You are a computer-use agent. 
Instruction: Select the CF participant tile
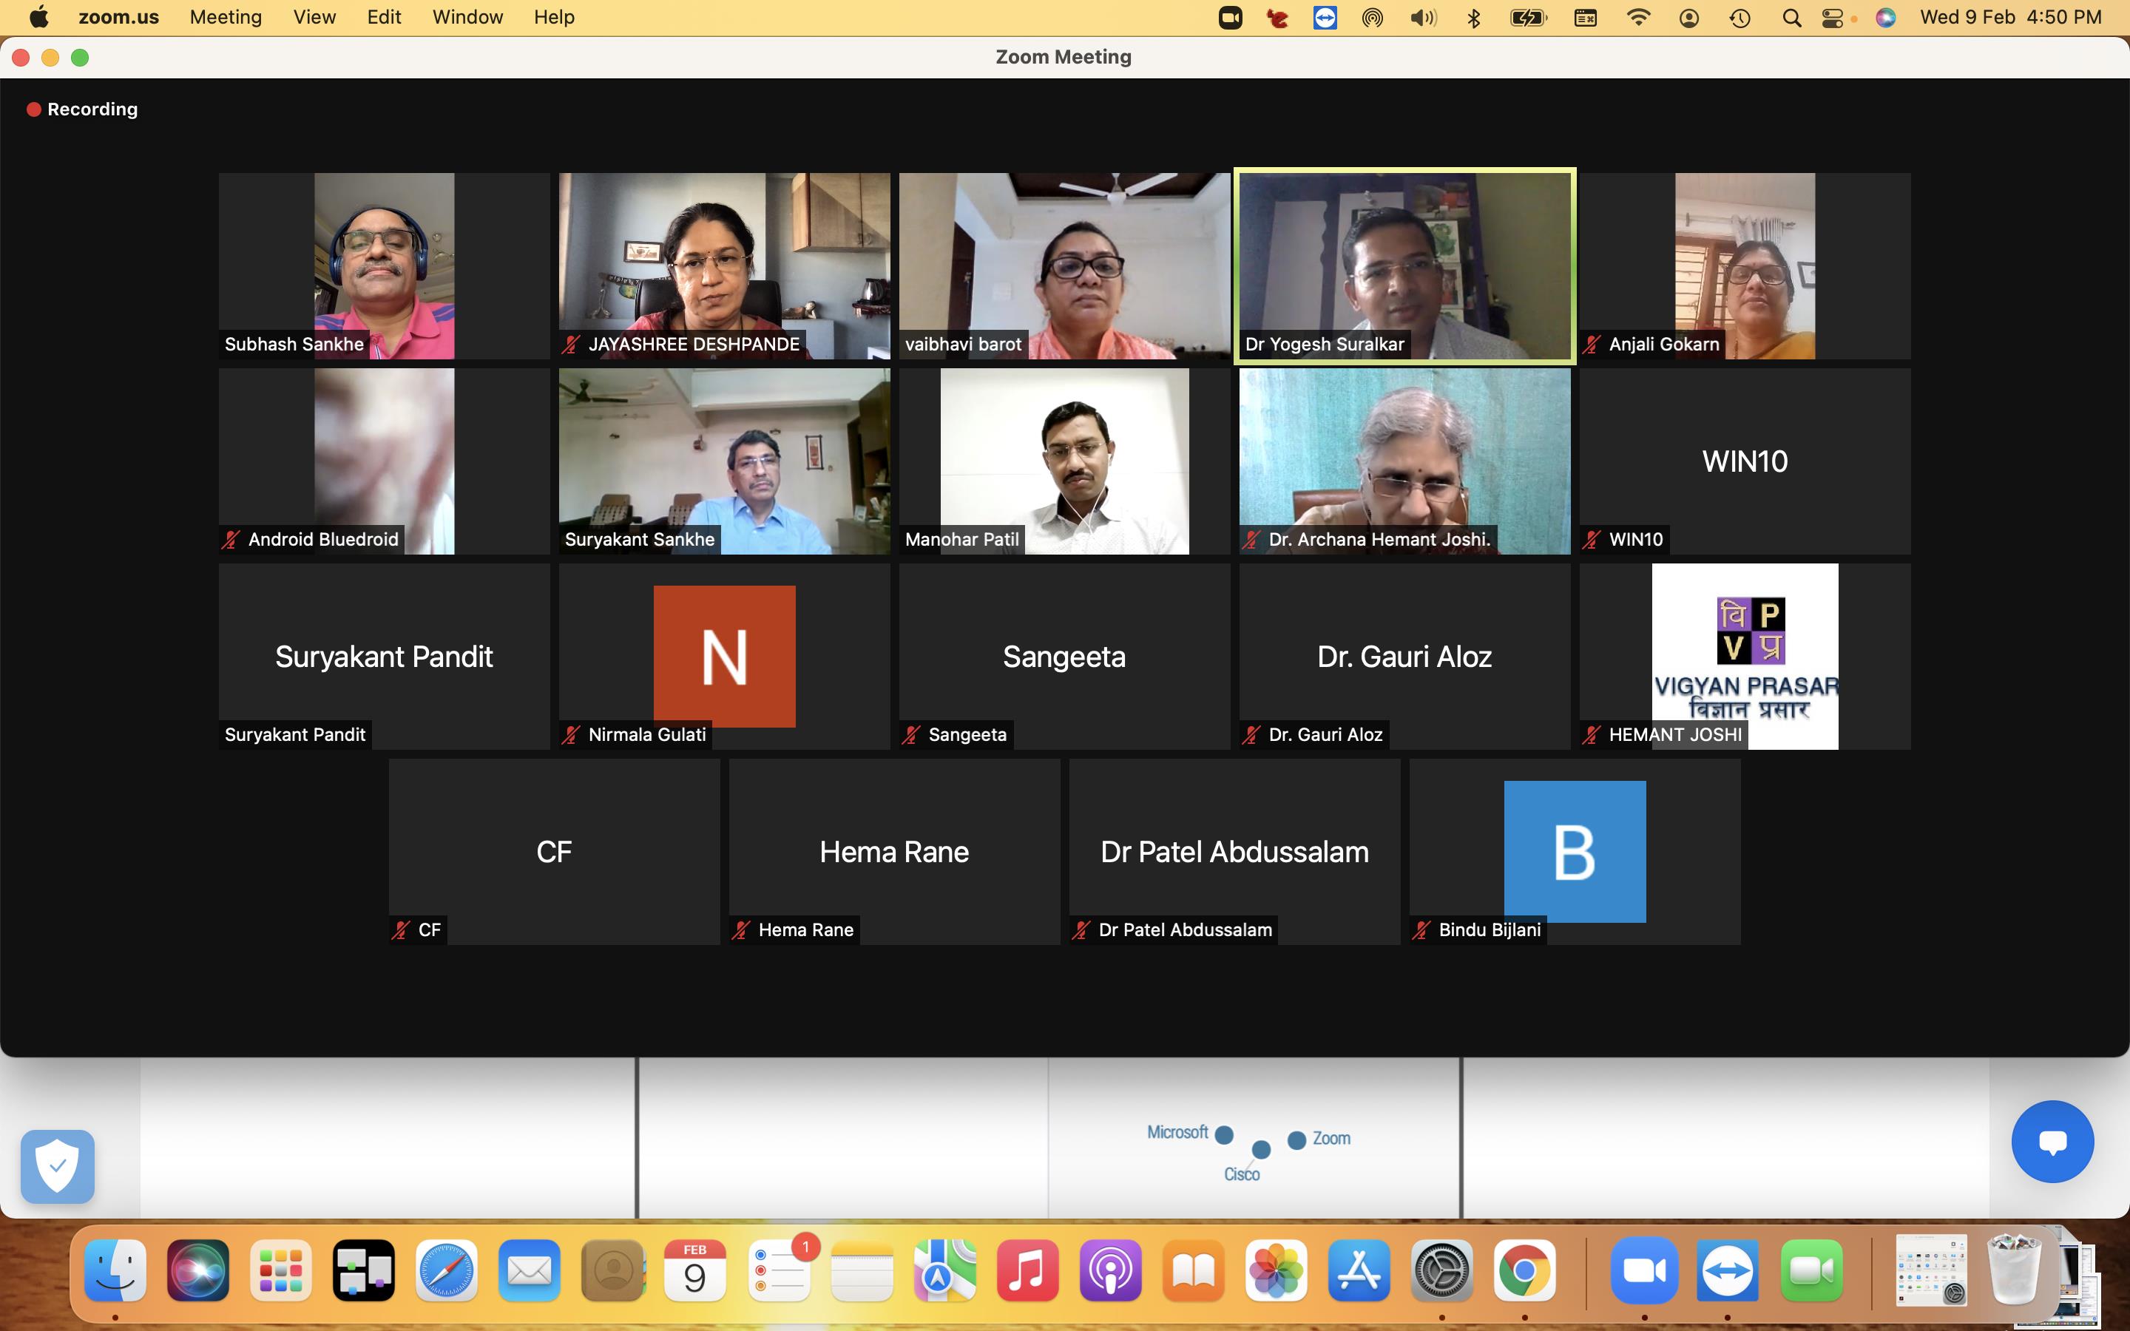coord(555,852)
